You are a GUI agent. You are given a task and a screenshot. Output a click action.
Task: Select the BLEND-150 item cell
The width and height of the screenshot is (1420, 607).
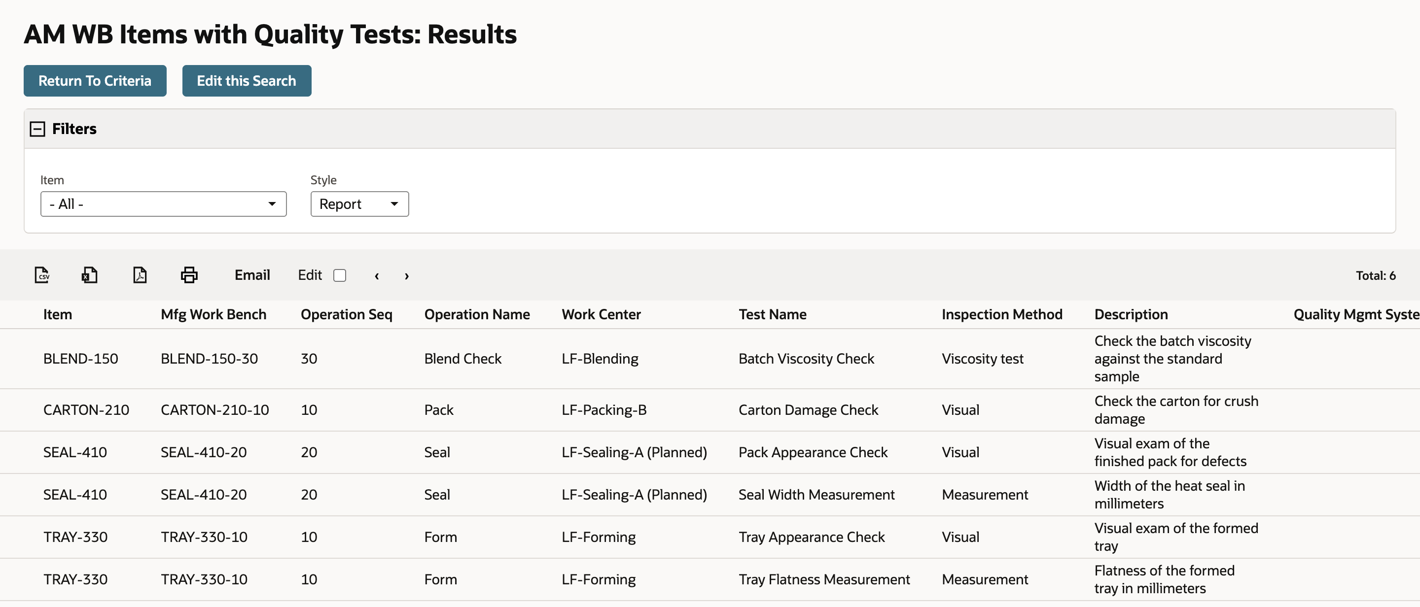pyautogui.click(x=80, y=359)
